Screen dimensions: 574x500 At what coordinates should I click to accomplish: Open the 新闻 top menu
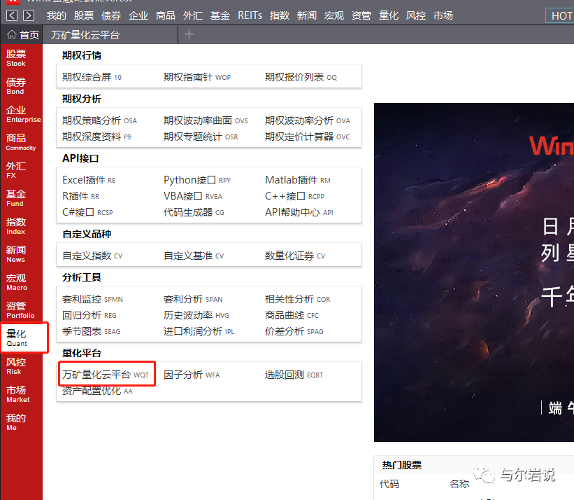click(307, 15)
